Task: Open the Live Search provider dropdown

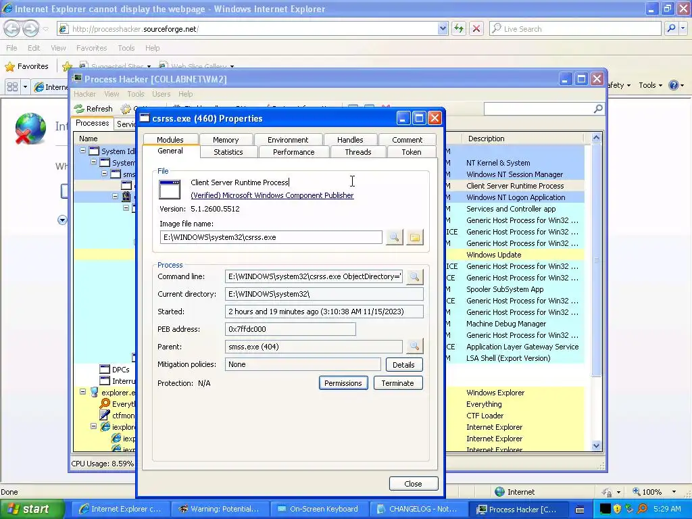Action: [683, 28]
